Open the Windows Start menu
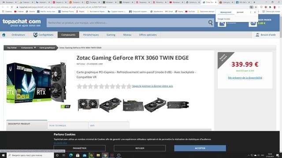Screen dimensions: 282x158 coord(3,155)
